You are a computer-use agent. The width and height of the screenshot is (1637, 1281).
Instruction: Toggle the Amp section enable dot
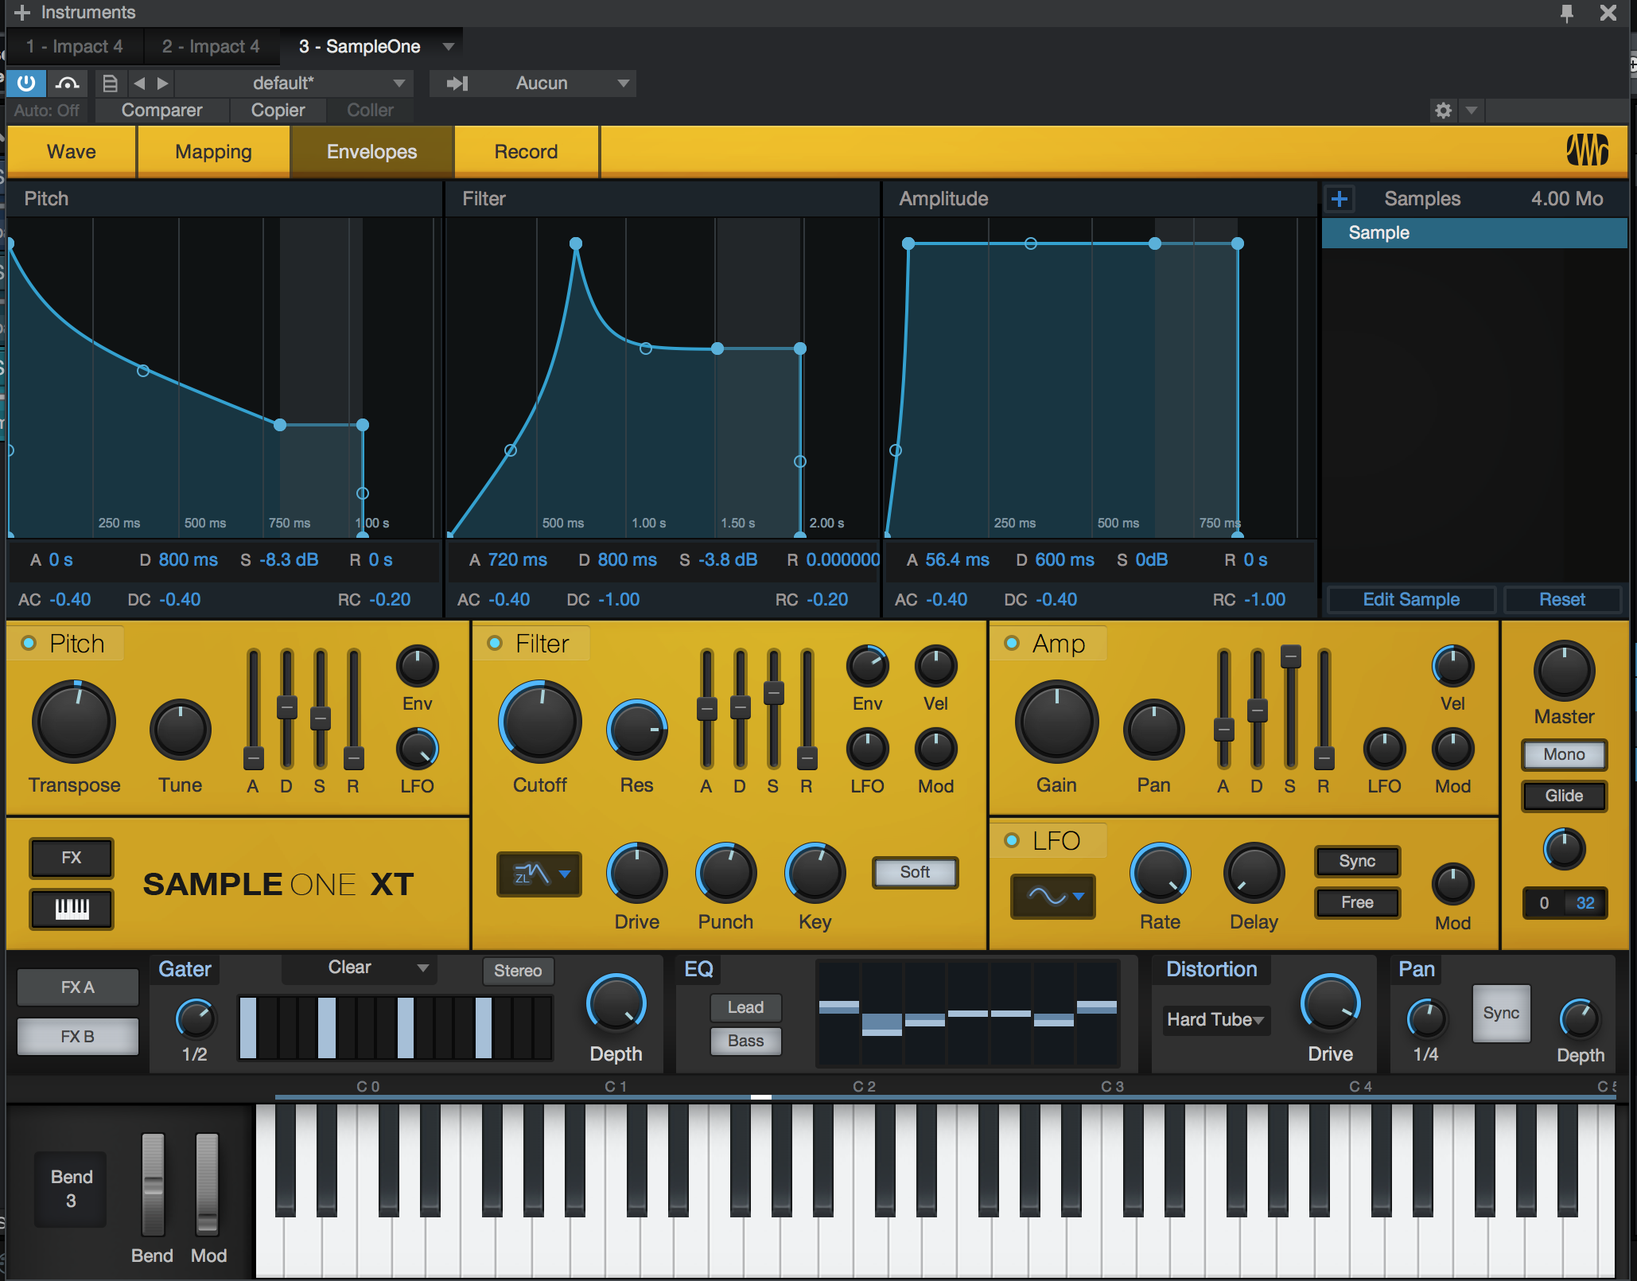click(x=1012, y=643)
